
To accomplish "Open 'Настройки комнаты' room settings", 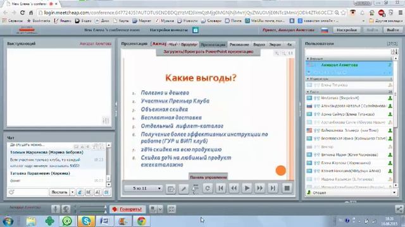I will point(169,30).
